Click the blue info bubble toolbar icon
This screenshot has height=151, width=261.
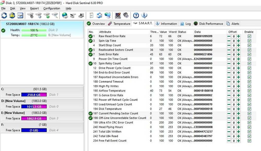144,15
